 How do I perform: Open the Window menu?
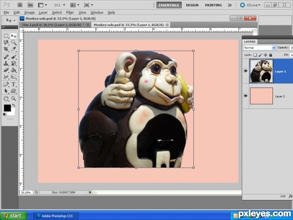[97, 13]
